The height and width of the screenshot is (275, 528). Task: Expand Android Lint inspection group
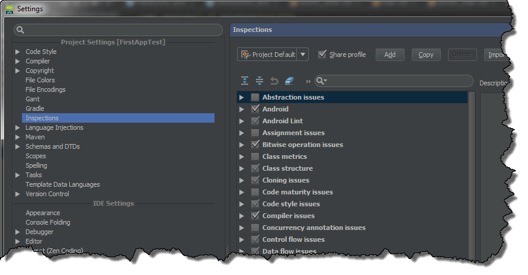(241, 121)
